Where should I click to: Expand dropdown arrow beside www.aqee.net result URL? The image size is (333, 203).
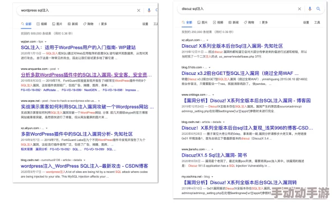(x=99, y=101)
